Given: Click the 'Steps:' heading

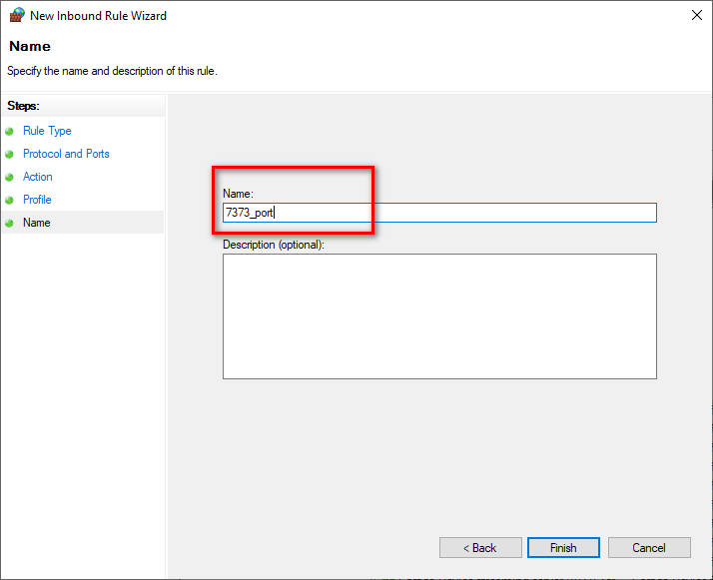Looking at the screenshot, I should [23, 106].
